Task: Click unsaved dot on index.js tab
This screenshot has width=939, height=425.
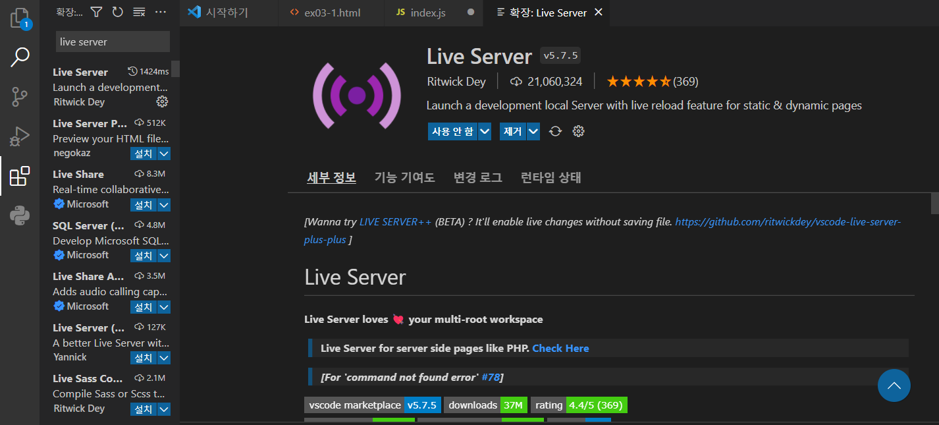Action: pyautogui.click(x=471, y=13)
